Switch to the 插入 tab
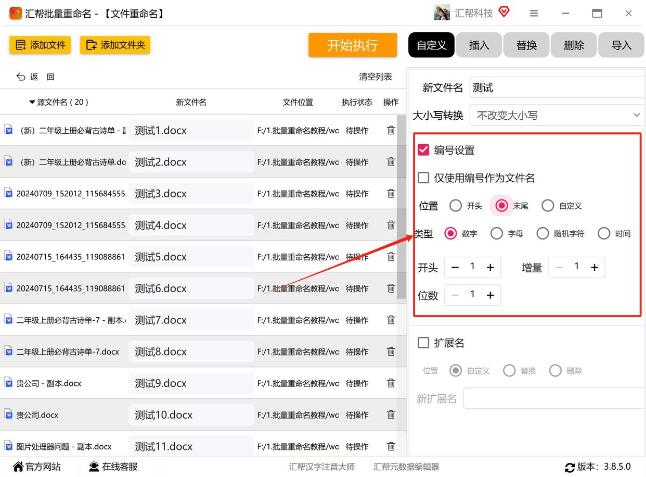Screen dimensions: 646x477 (x=479, y=45)
